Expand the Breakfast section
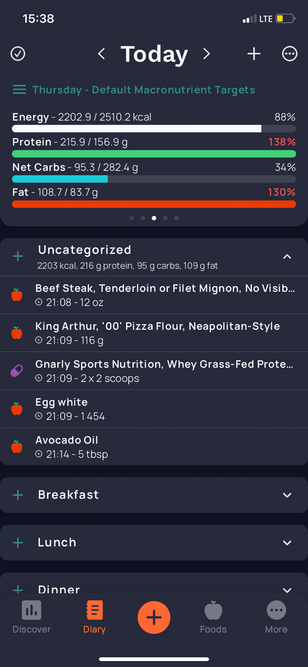 (x=287, y=495)
